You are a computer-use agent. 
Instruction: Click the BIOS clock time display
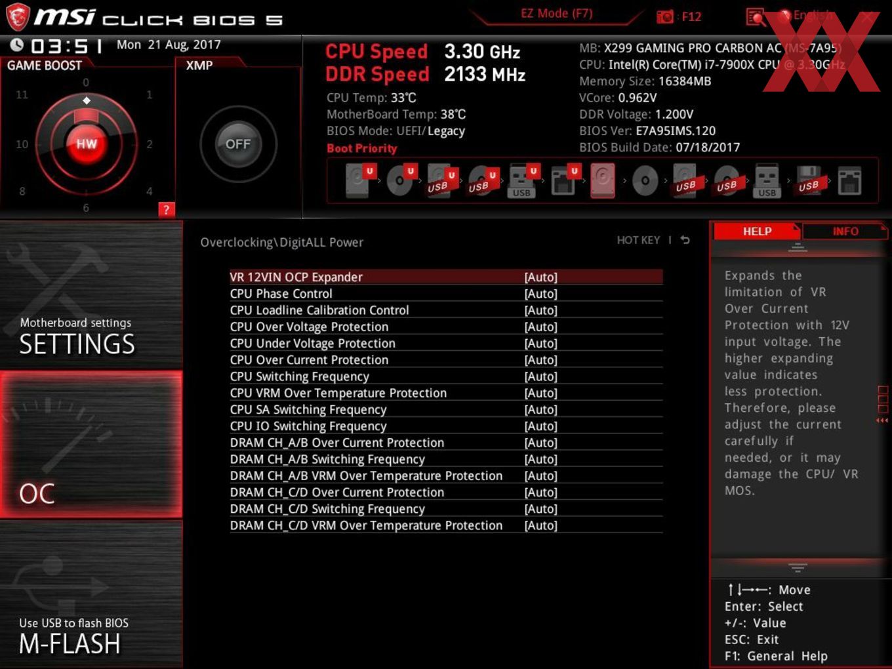point(66,46)
